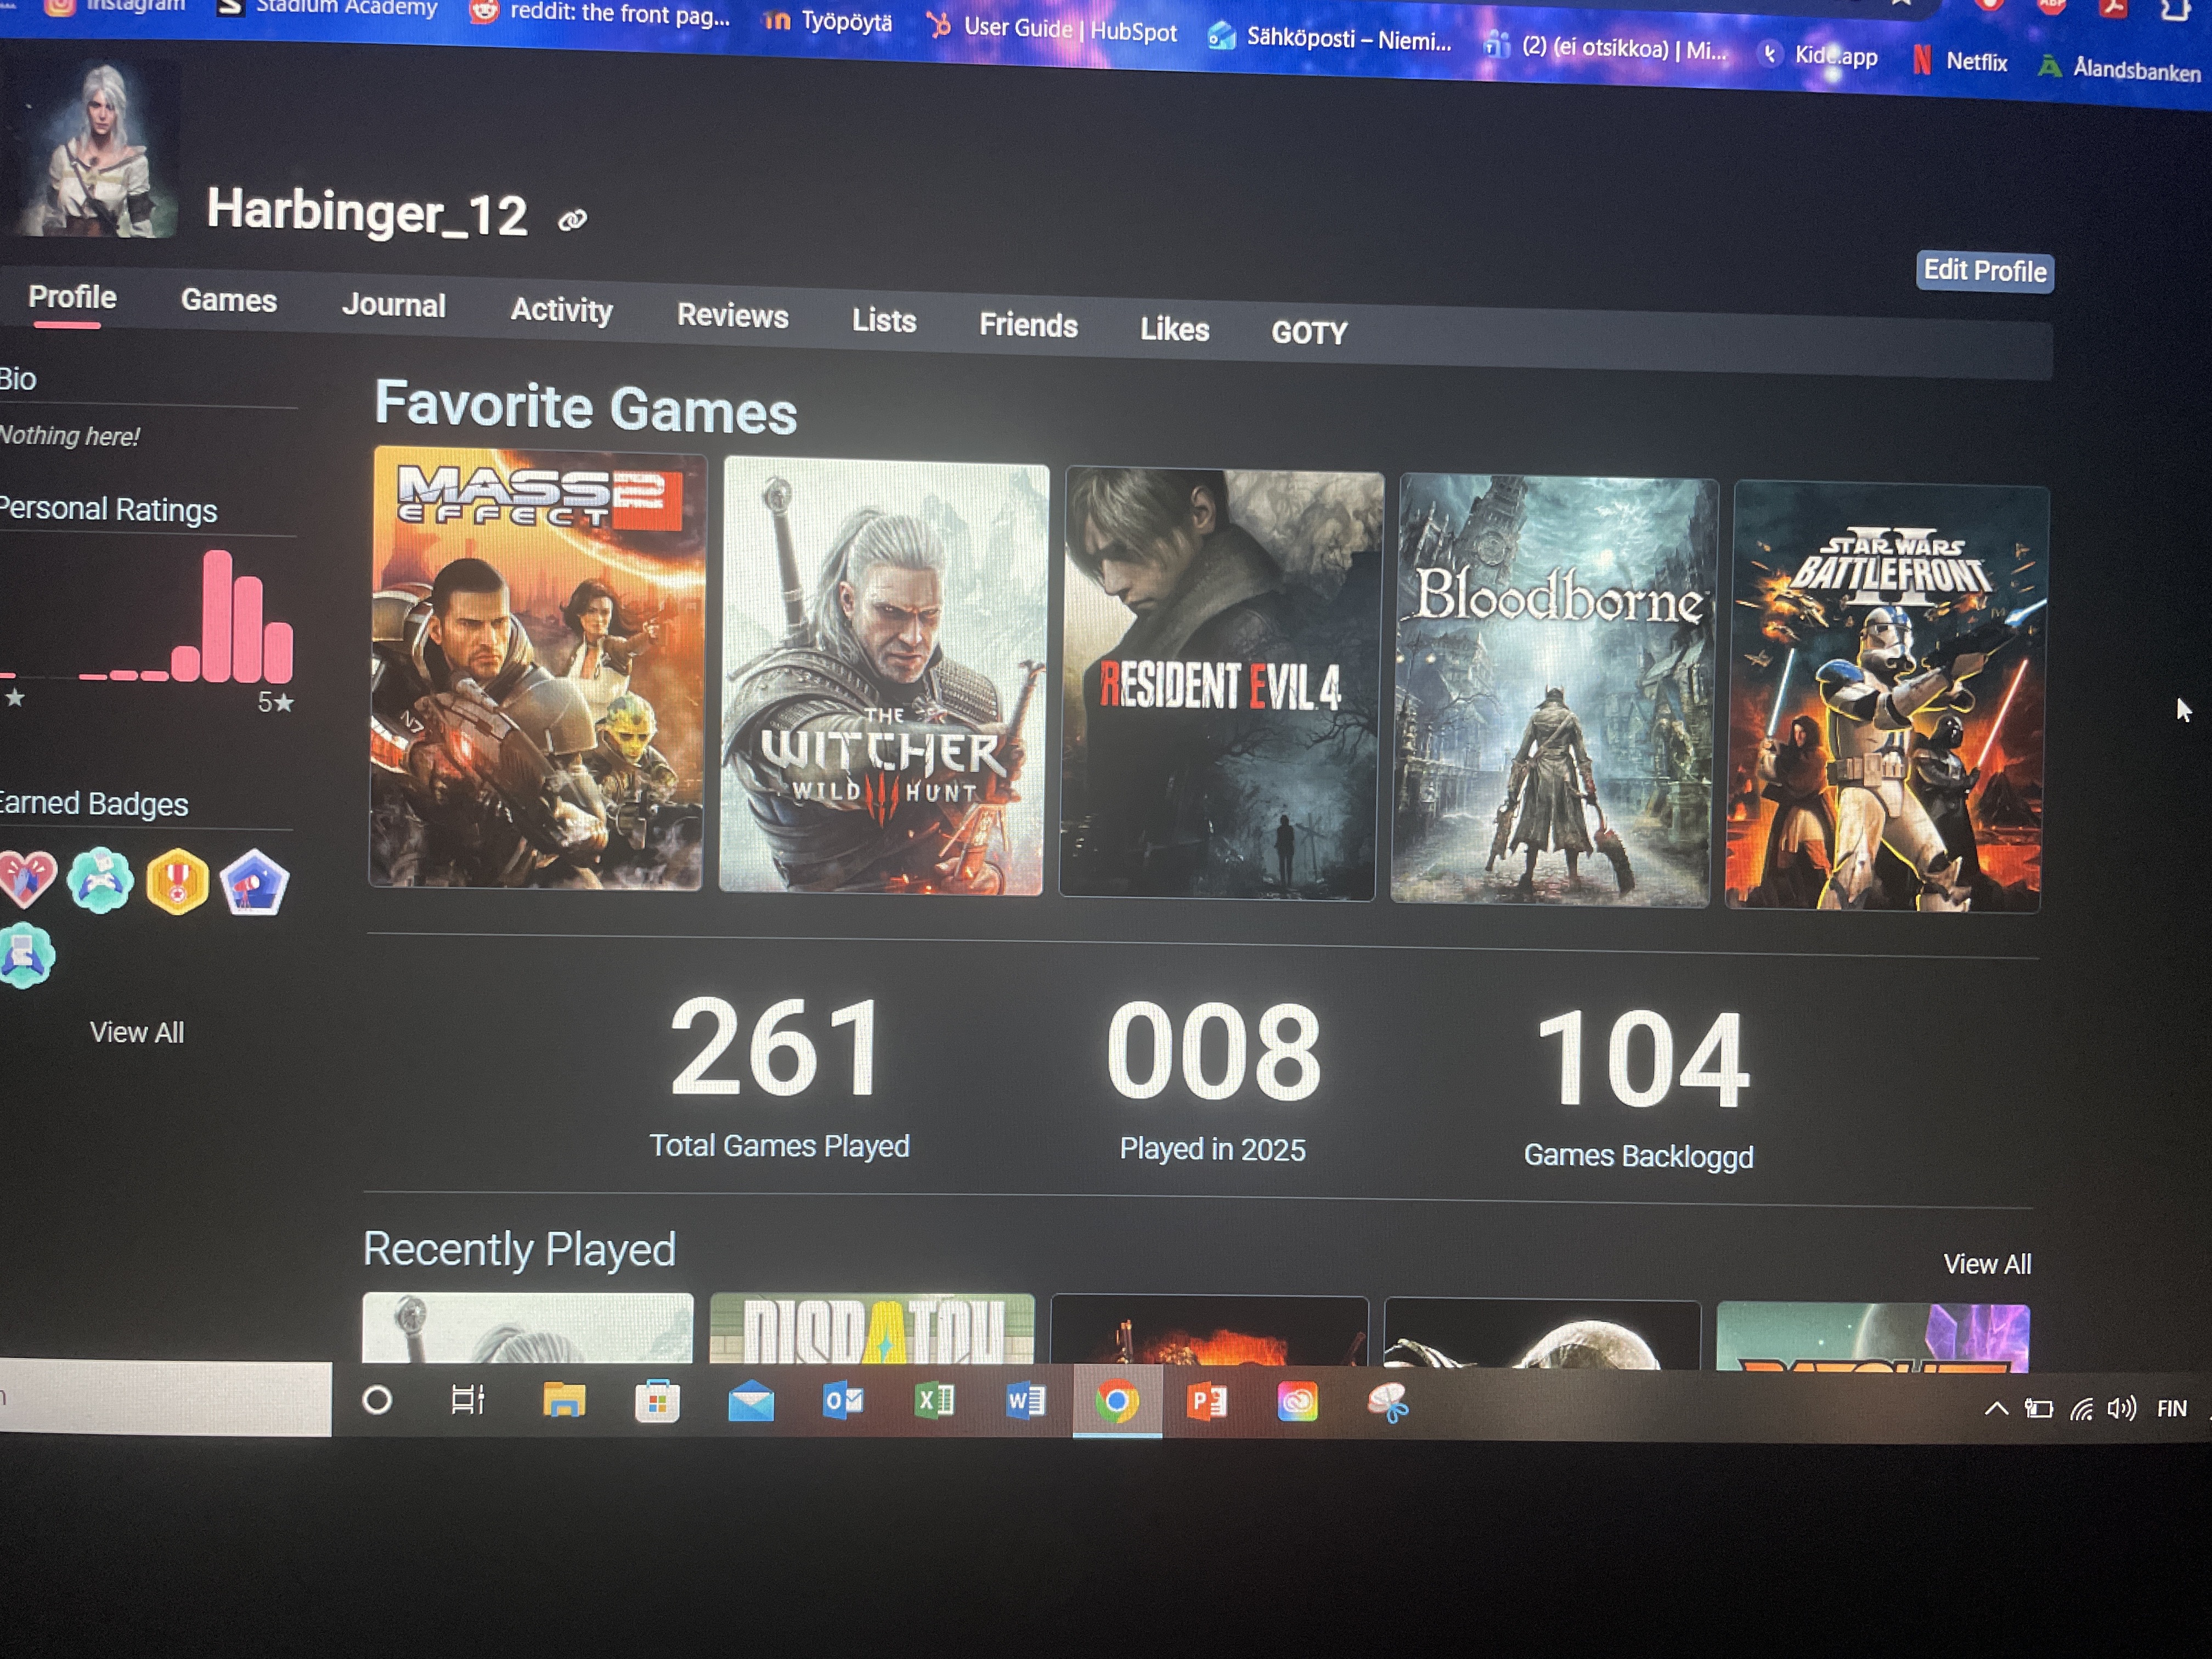Switch to the GOTY tab
The height and width of the screenshot is (1659, 2212).
(1309, 332)
